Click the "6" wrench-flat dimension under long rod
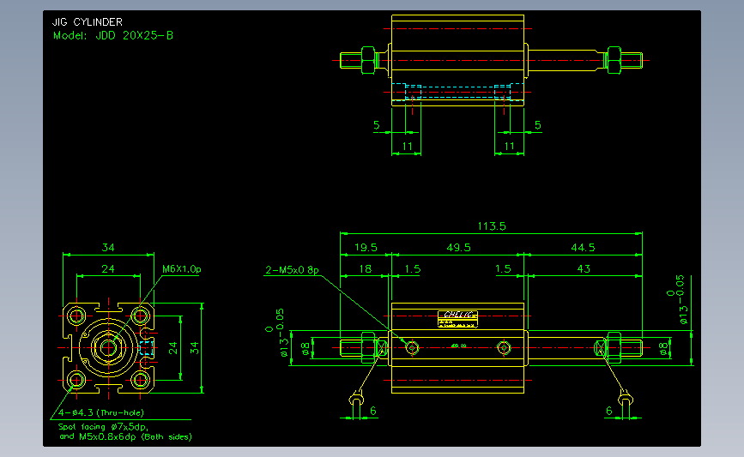This screenshot has width=744, height=457. (608, 411)
